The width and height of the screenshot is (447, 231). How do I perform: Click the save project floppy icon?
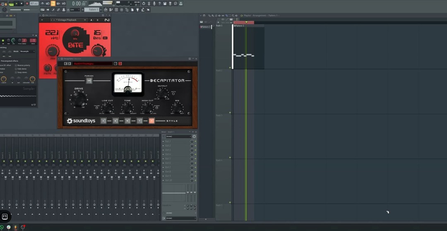pyautogui.click(x=165, y=3)
